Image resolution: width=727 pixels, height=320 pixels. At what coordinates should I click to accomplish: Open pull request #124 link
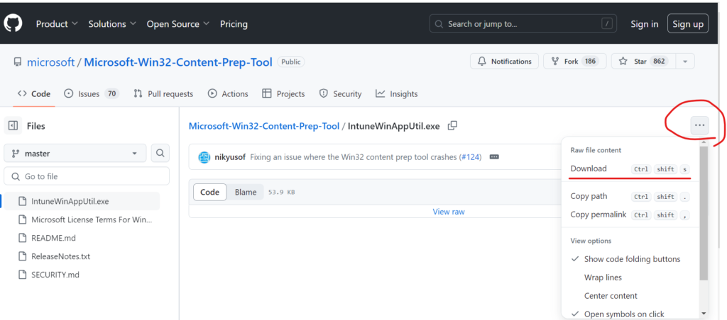tap(471, 157)
